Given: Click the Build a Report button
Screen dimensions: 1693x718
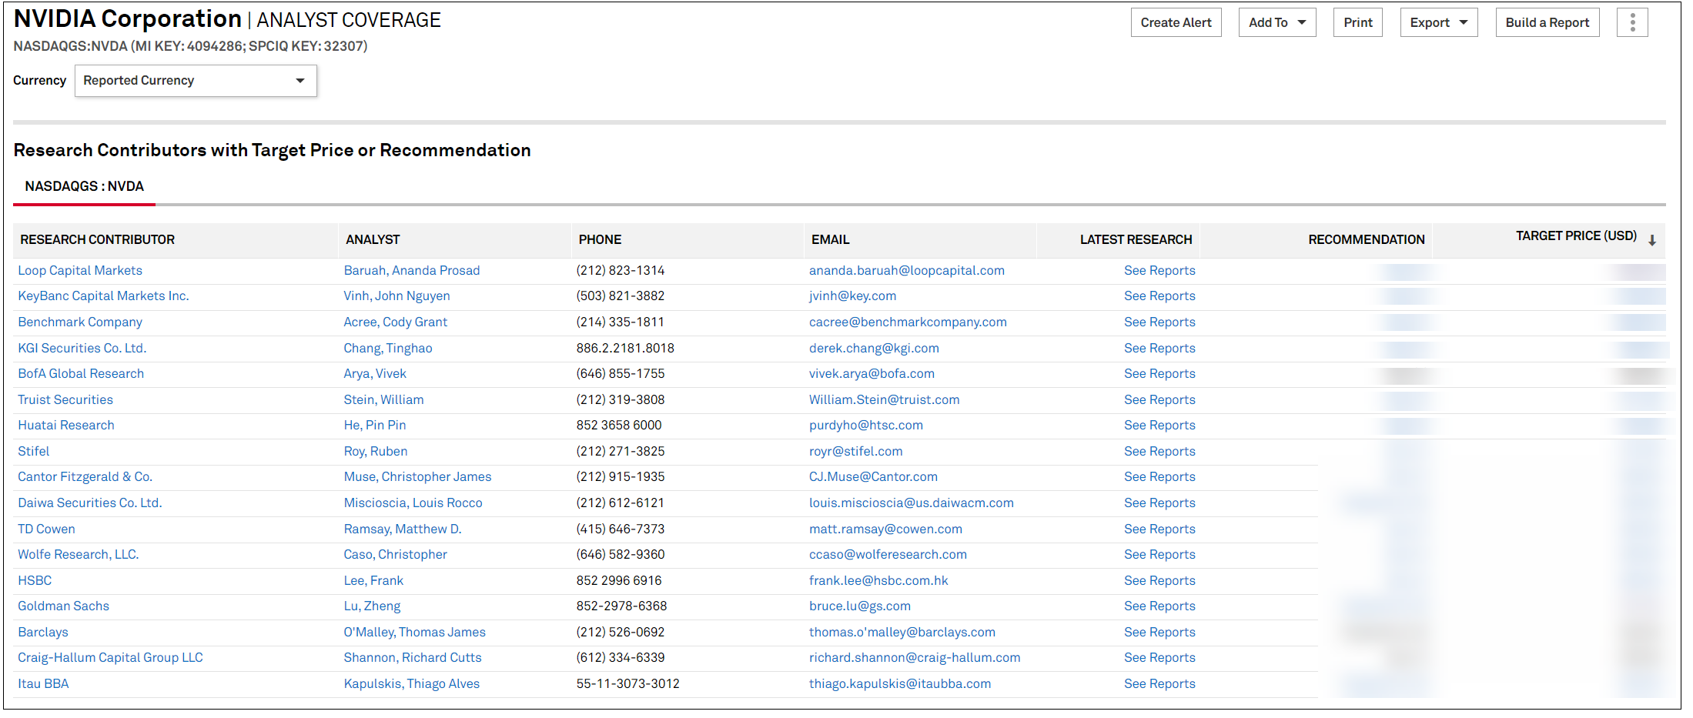Looking at the screenshot, I should point(1546,23).
